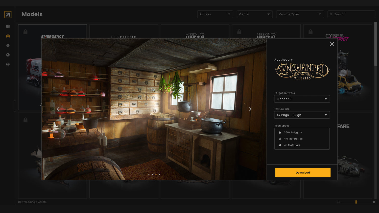Viewport: 379px width, 213px height.
Task: Select the third carousel page dot
Action: point(156,174)
